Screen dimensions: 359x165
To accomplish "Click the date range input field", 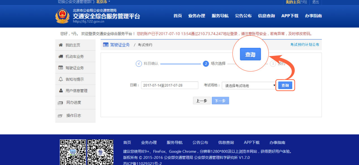I will pyautogui.click(x=170, y=85).
